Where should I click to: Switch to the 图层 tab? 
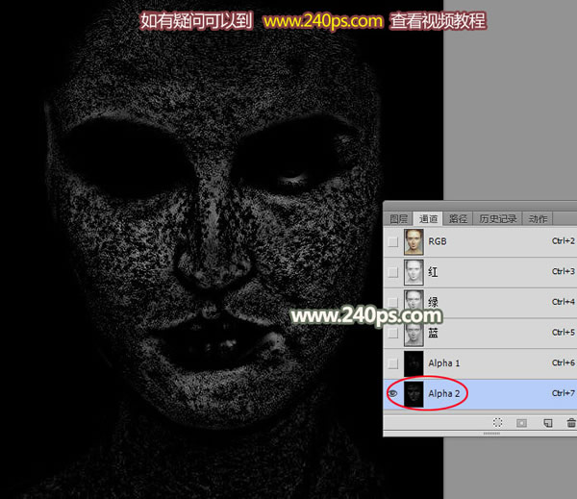(x=398, y=219)
